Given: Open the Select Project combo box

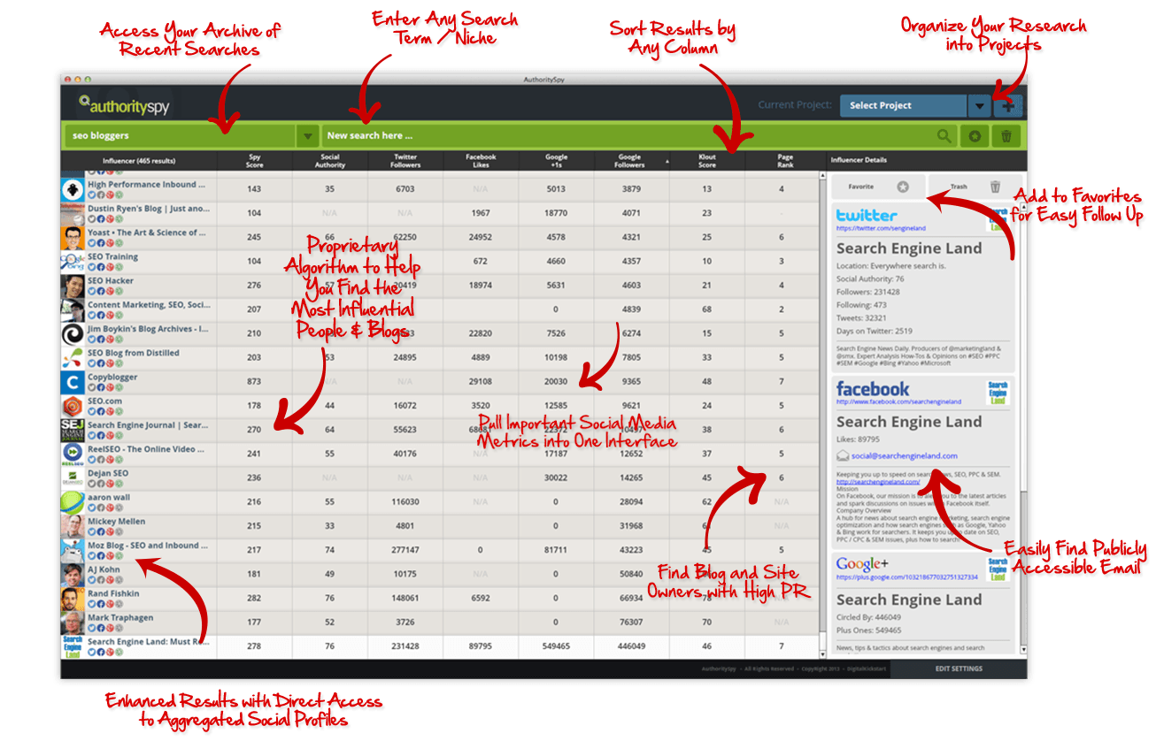Looking at the screenshot, I should tap(904, 105).
